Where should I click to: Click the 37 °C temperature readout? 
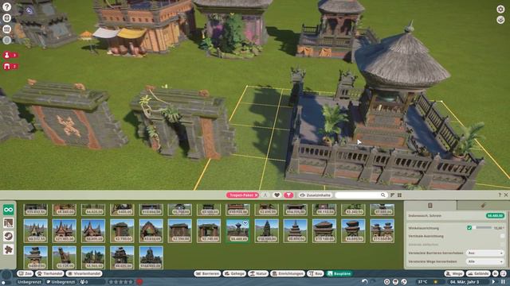(422, 282)
